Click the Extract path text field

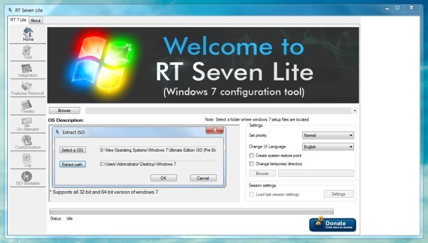pos(158,164)
